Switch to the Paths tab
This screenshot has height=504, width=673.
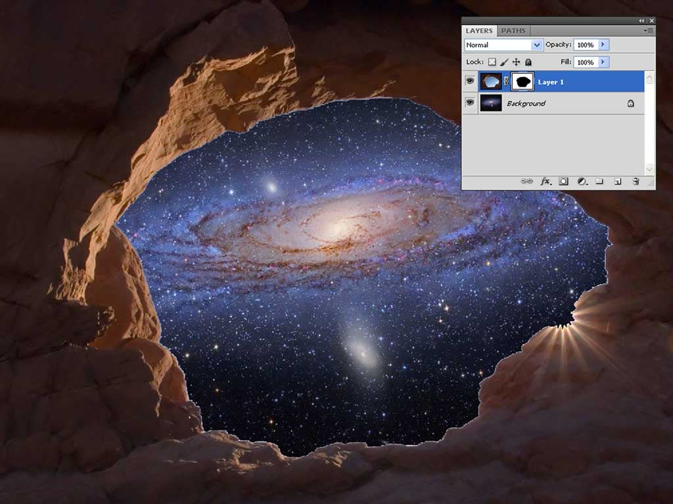click(513, 31)
